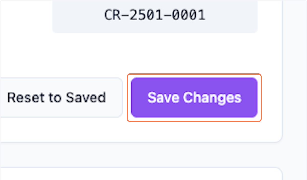Confirm edits by clicking Save Changes
This screenshot has width=307, height=180.
(194, 98)
